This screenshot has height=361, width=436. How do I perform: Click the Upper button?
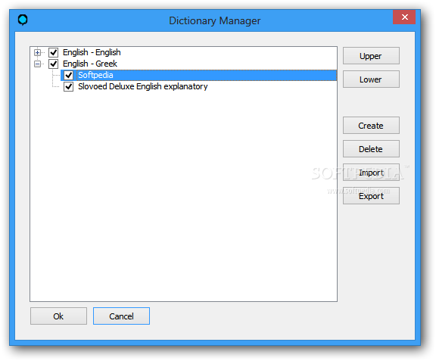tap(371, 56)
